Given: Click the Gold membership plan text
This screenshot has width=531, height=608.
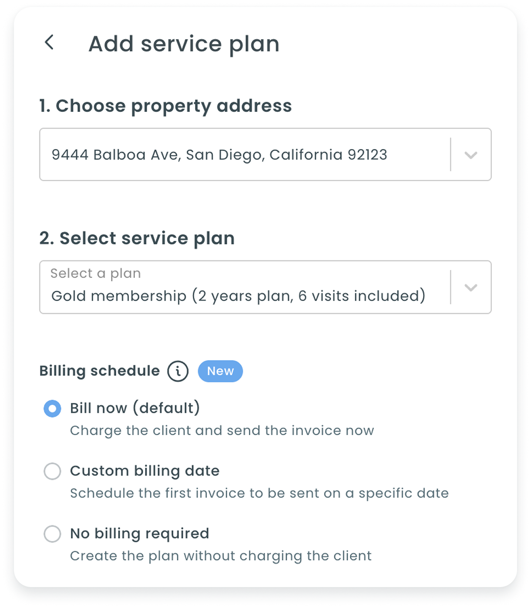Looking at the screenshot, I should pyautogui.click(x=238, y=296).
